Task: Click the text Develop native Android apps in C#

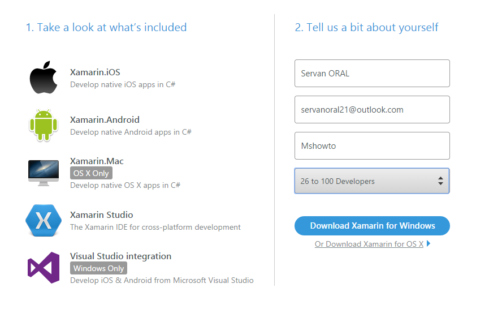Action: (x=131, y=132)
